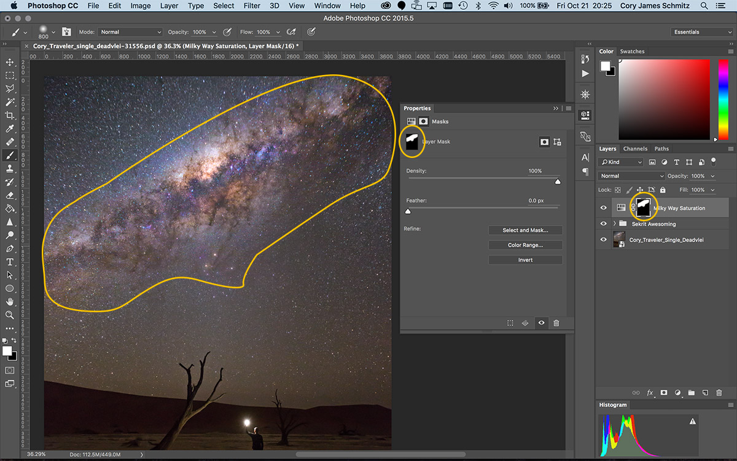Toggle mask visibility eye in Properties
This screenshot has height=461, width=737.
[x=541, y=323]
